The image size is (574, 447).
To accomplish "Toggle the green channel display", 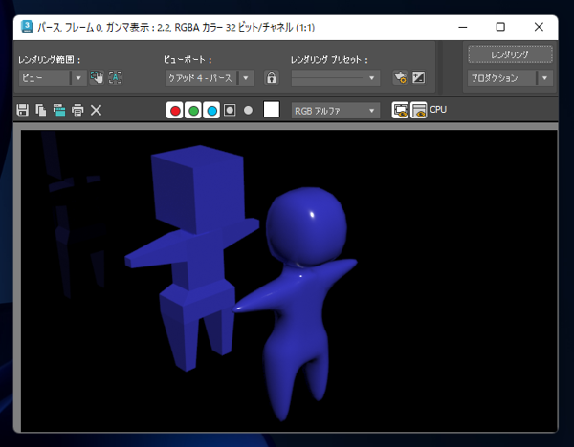I will click(x=193, y=111).
